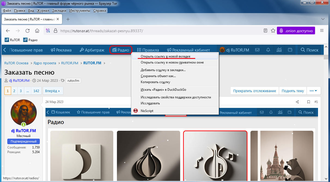Toggle reader view icon in address bar
The width and height of the screenshot is (330, 182).
(265, 31)
